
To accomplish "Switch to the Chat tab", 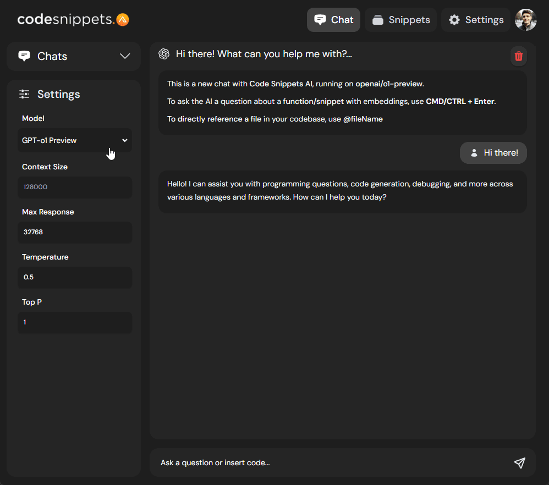I will coord(333,20).
